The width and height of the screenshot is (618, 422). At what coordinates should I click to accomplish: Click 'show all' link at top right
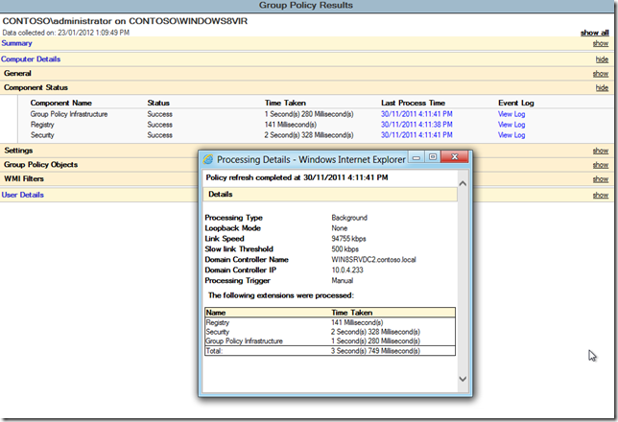594,33
